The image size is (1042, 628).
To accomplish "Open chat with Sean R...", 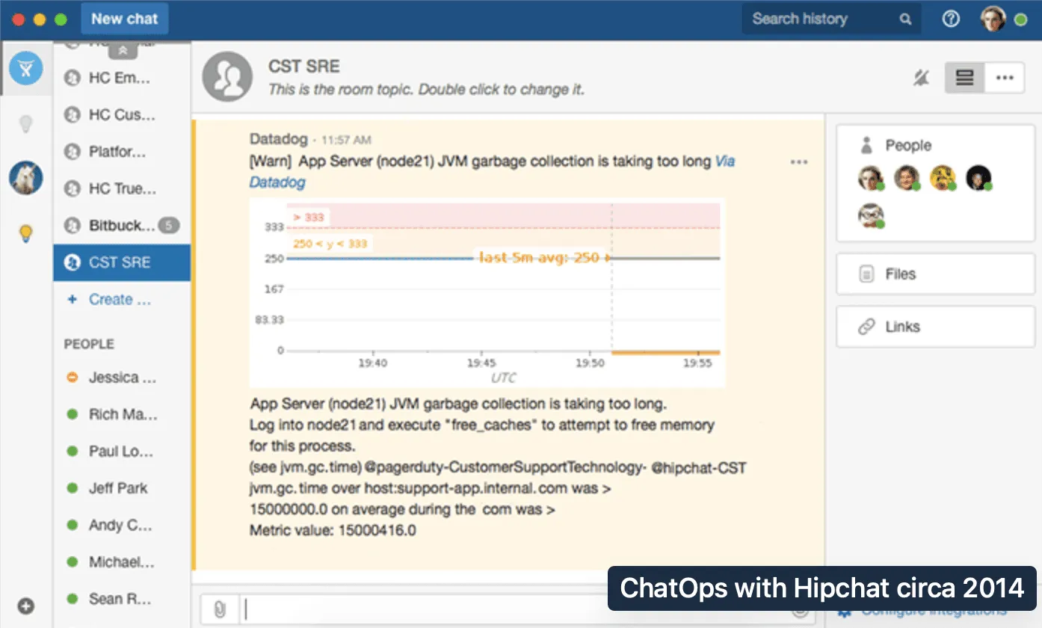I will point(122,599).
